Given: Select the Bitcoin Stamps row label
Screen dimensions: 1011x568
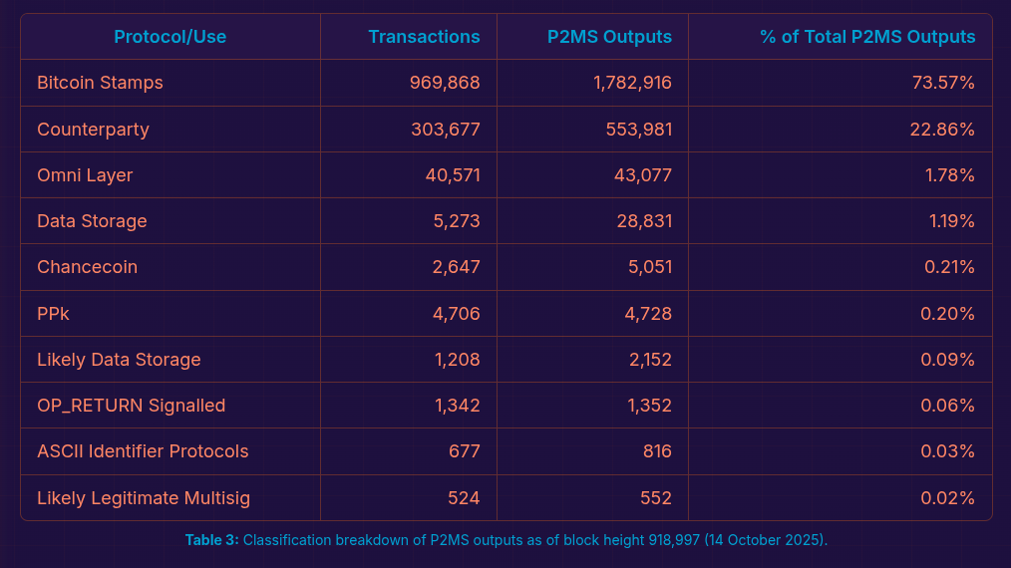Looking at the screenshot, I should (100, 83).
